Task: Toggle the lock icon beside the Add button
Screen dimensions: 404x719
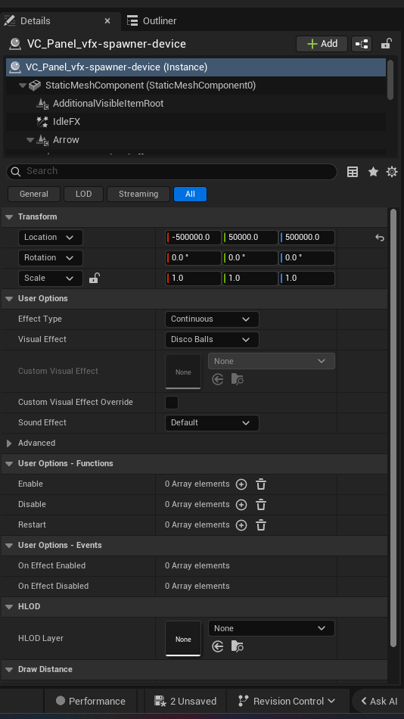Action: (x=386, y=44)
